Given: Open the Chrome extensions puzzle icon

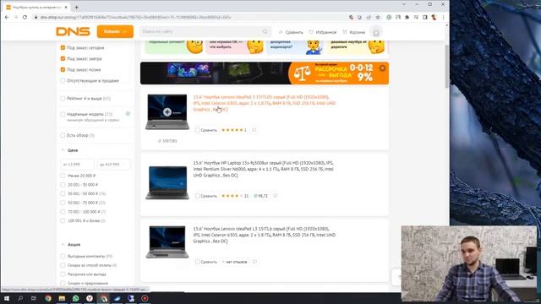Looking at the screenshot, I should point(407,17).
